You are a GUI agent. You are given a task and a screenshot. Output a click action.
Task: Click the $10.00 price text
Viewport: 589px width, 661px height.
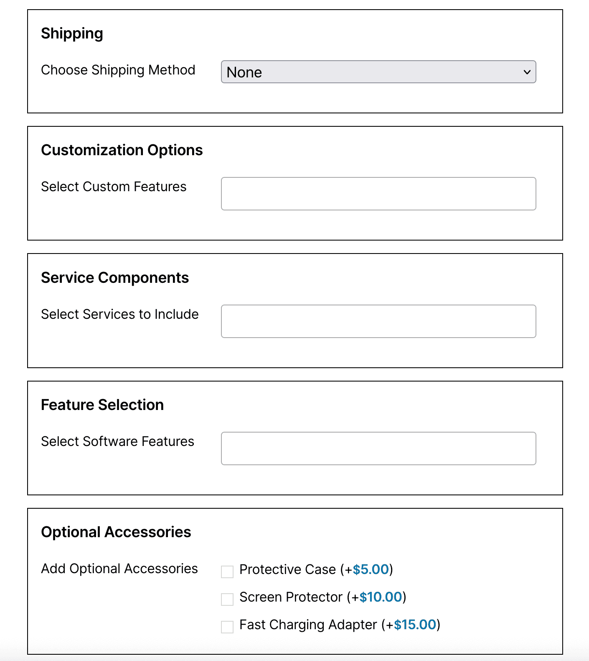tap(381, 597)
